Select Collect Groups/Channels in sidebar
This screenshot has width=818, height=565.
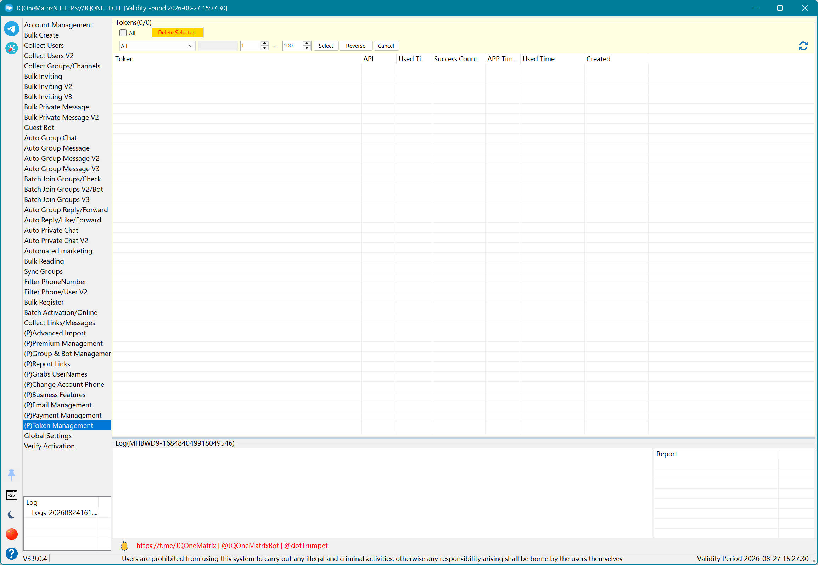pyautogui.click(x=62, y=66)
